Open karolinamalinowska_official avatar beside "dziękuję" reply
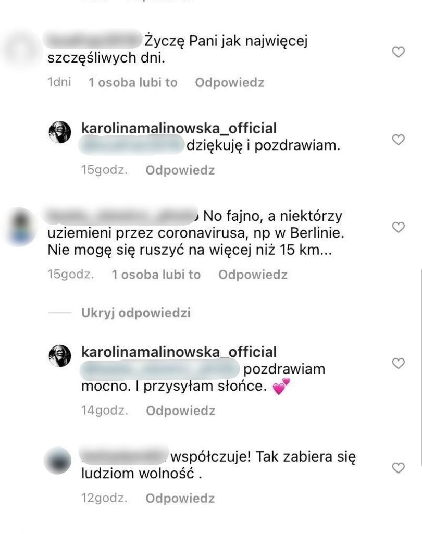422x534 pixels. click(60, 132)
